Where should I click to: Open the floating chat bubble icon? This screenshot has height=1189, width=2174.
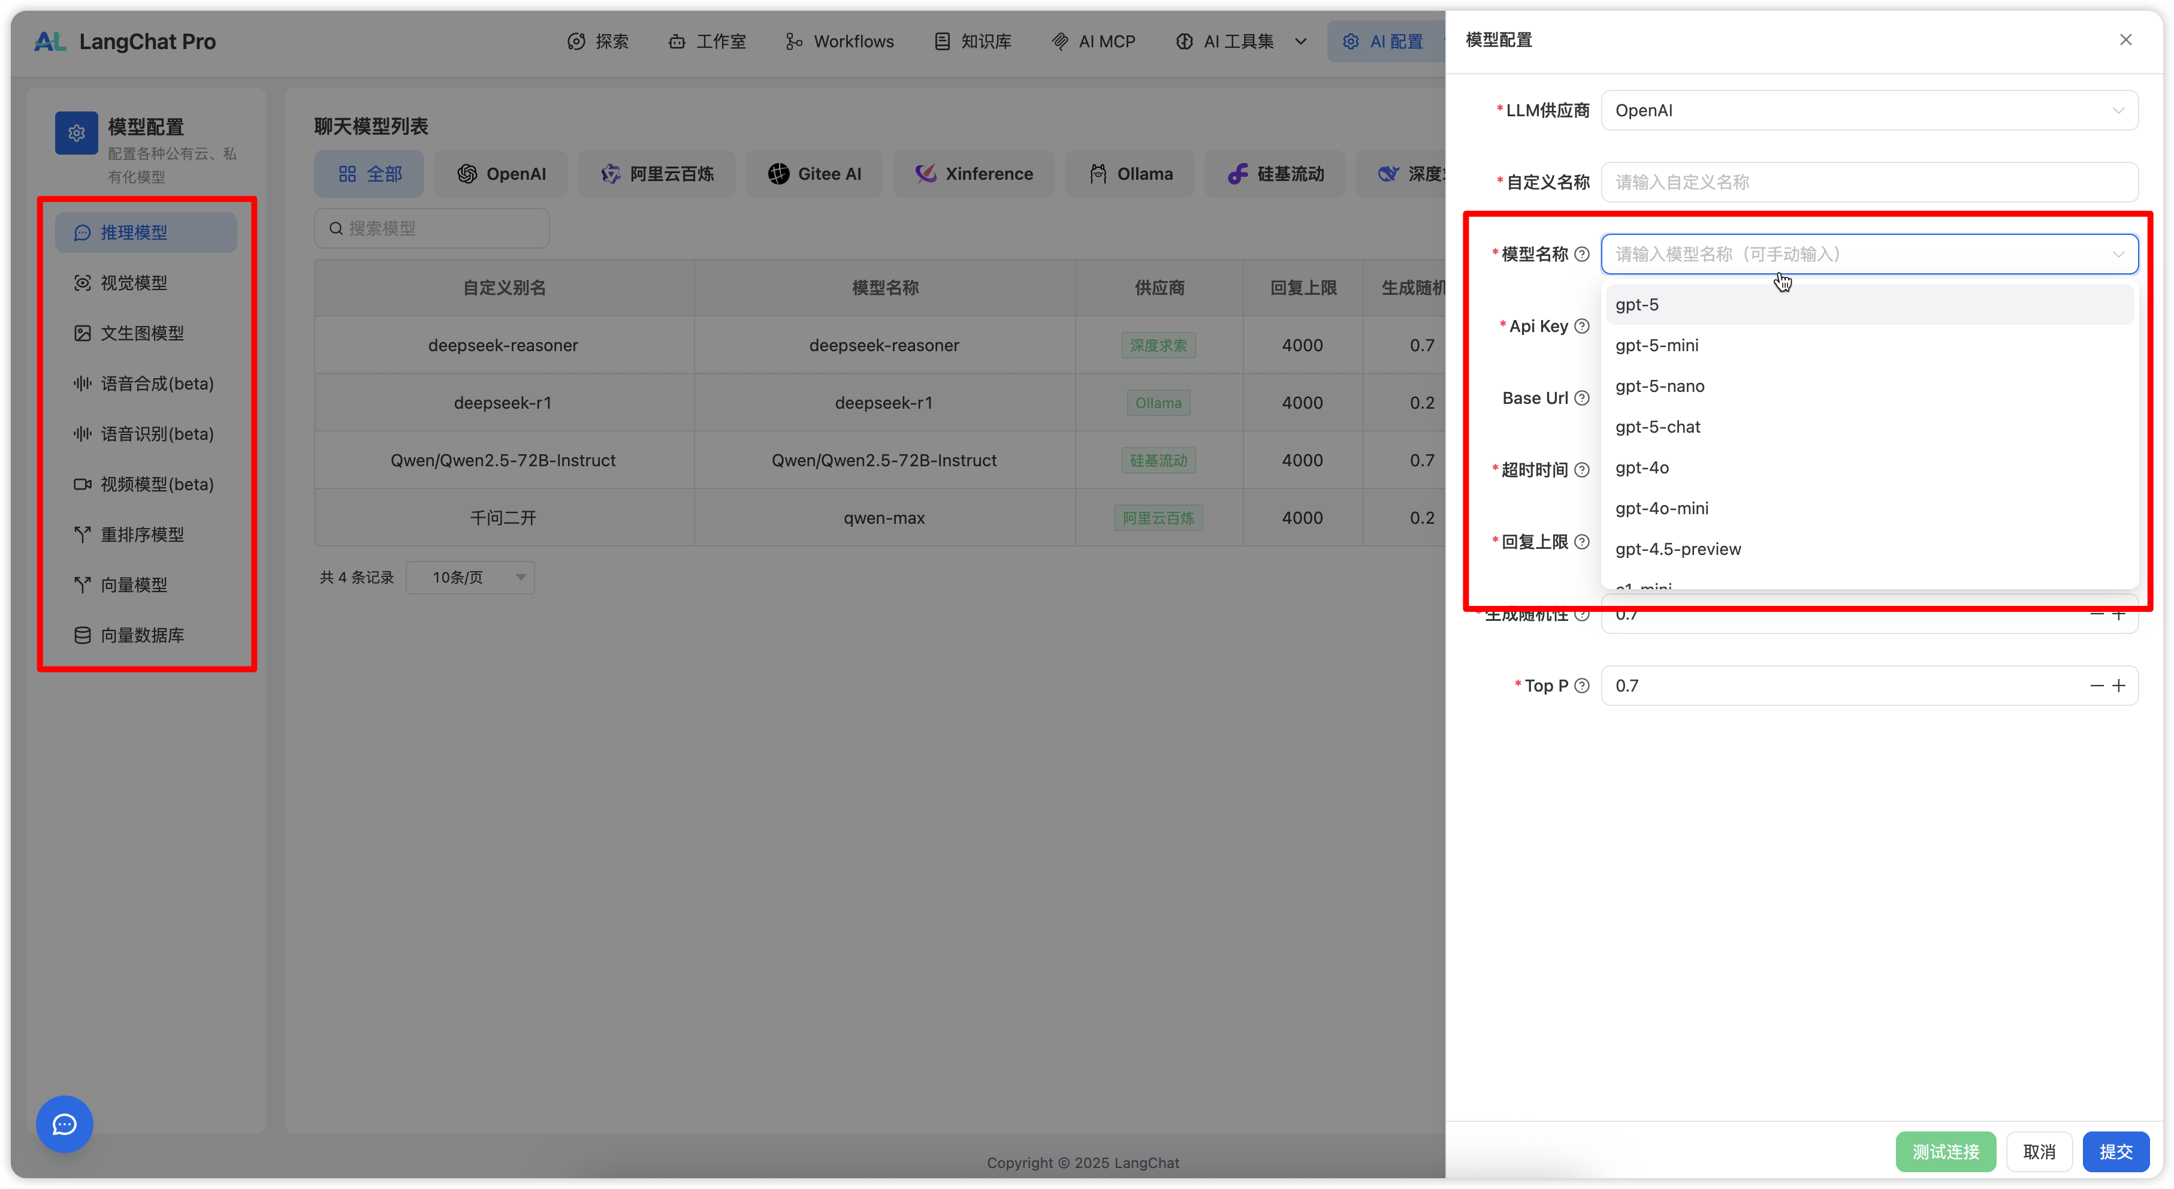click(64, 1124)
